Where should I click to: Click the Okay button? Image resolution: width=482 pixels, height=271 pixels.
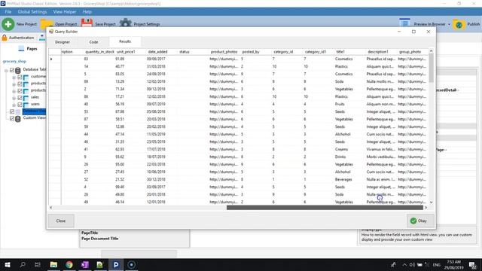420,221
